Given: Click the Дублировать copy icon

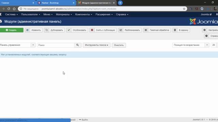Looking at the screenshot, I should point(47,30).
